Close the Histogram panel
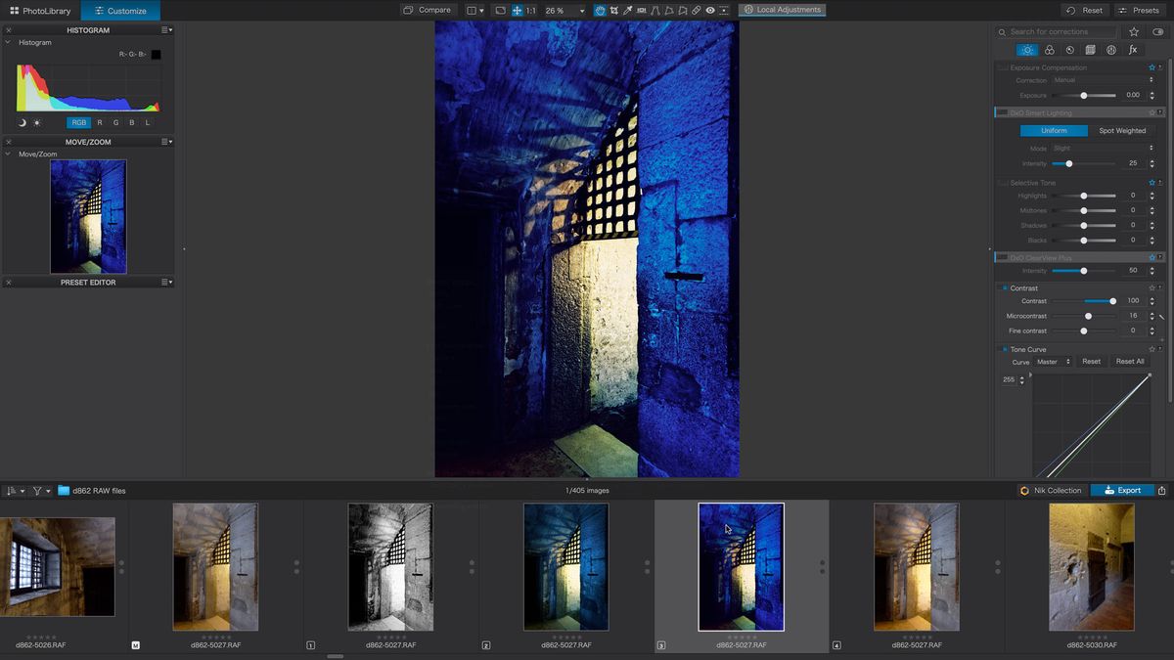This screenshot has width=1174, height=660. 8,30
